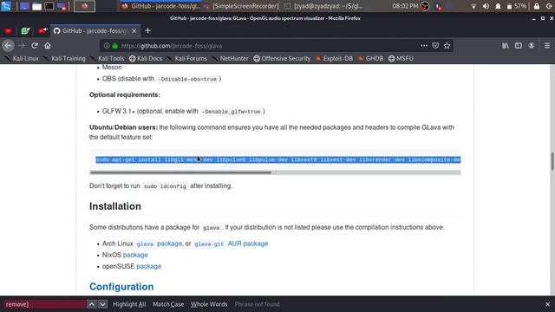The height and width of the screenshot is (312, 555).
Task: Click the find bar search field
Action: point(44,304)
